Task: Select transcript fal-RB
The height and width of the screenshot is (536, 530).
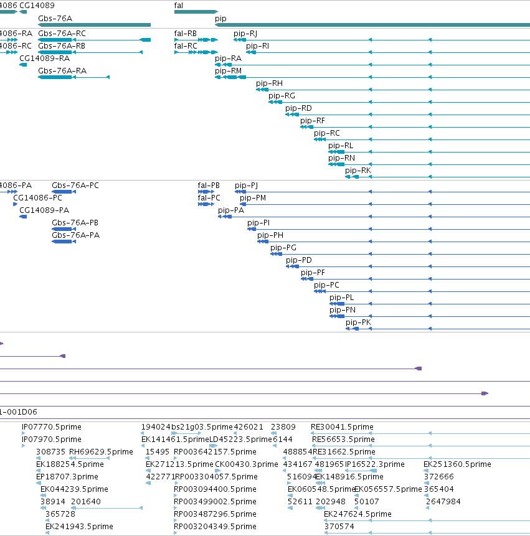Action: pyautogui.click(x=186, y=34)
